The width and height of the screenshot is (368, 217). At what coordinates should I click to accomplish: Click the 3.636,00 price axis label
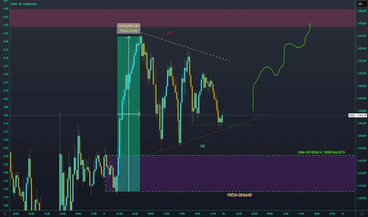tap(362, 161)
